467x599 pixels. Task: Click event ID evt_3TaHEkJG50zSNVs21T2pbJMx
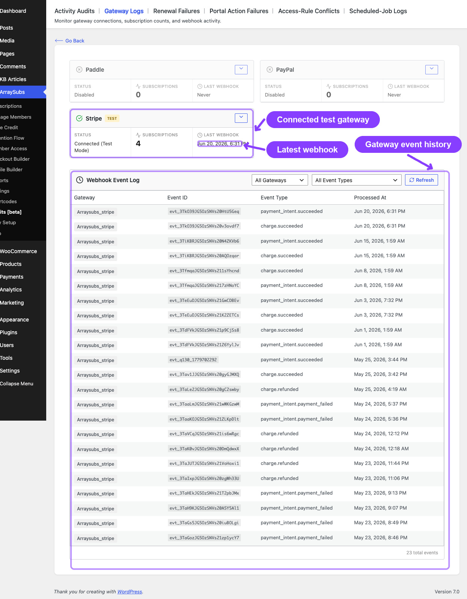pos(204,493)
